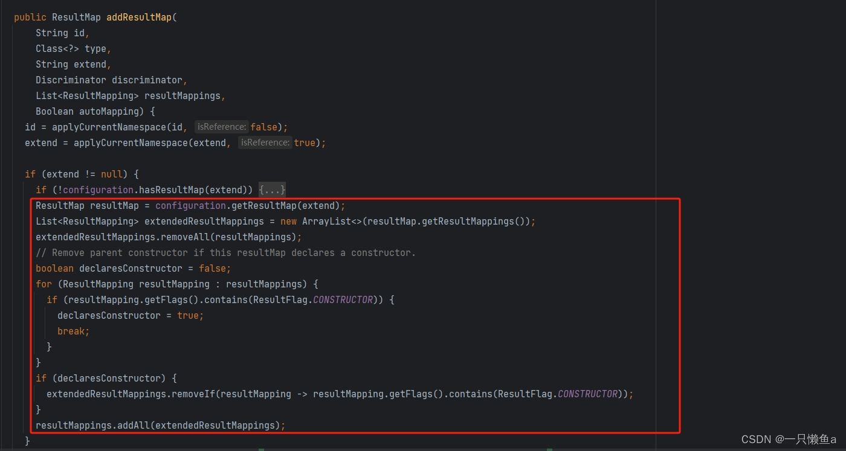Click 'boolean declaresConstructor = false;' line
The height and width of the screenshot is (451, 846).
133,269
